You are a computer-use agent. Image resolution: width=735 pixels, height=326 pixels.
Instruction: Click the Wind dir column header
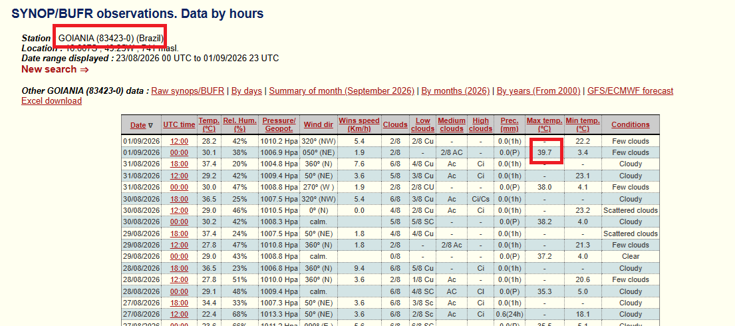(x=319, y=125)
